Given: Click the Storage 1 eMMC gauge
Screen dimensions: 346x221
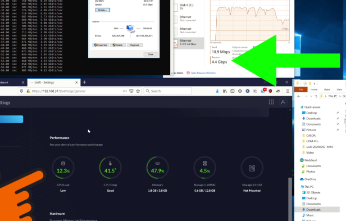Looking at the screenshot, I should click(205, 167).
